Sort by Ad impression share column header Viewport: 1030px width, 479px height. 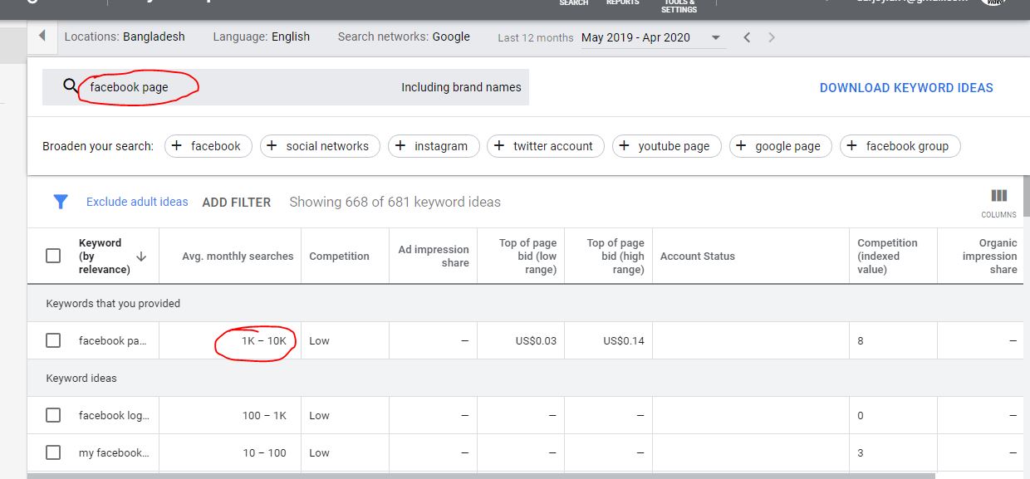point(434,256)
